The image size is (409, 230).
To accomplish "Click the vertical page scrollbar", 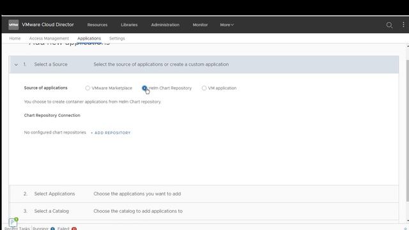I will click(408, 130).
